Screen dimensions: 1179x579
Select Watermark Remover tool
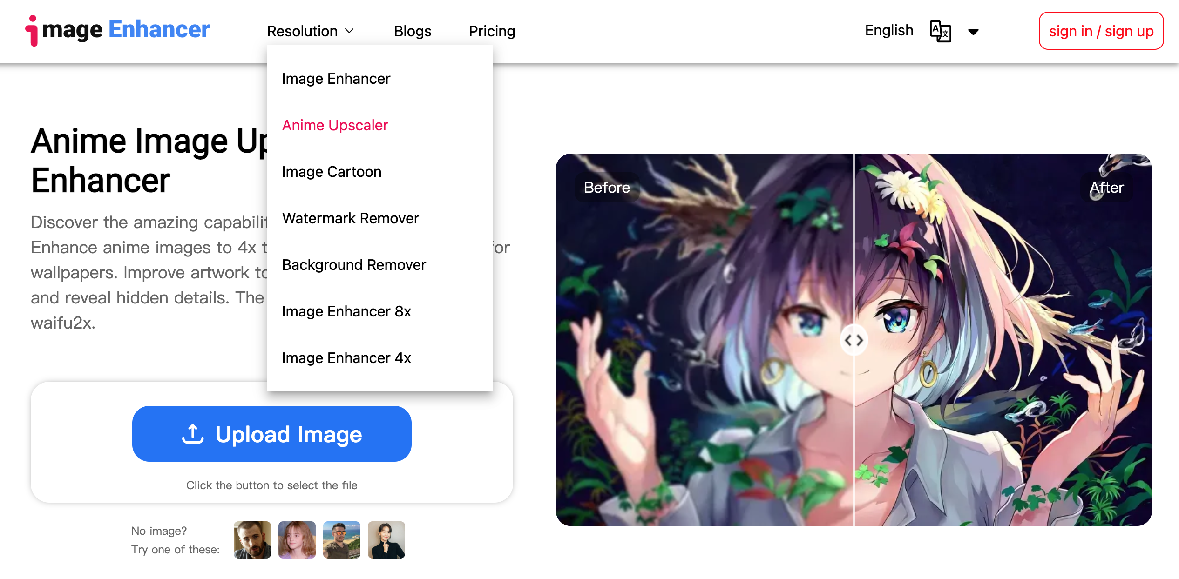(x=350, y=218)
